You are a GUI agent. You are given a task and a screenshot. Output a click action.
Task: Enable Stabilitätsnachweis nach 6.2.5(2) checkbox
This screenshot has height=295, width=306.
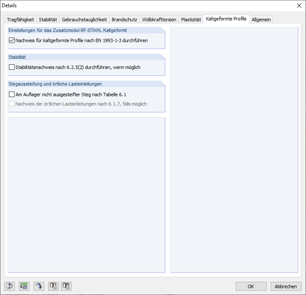12,67
